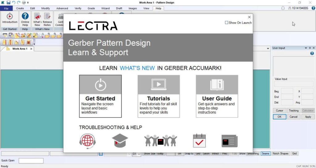The image size is (316, 168).
Task: Switch to the Work Area 1 tab
Action: [19, 49]
